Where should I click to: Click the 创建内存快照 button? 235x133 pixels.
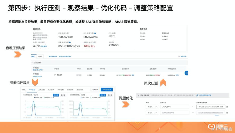(107, 90)
